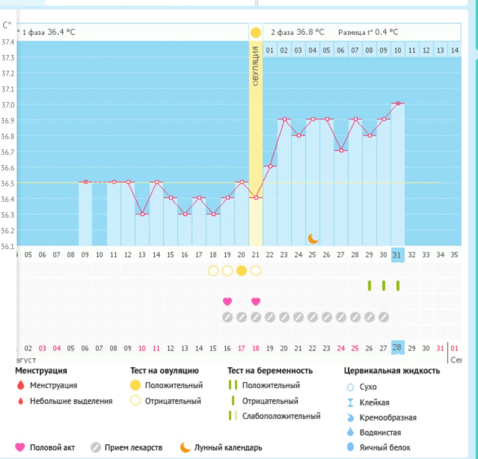Click the Менструация red drop legend icon
Image resolution: width=478 pixels, height=459 pixels.
(20, 385)
